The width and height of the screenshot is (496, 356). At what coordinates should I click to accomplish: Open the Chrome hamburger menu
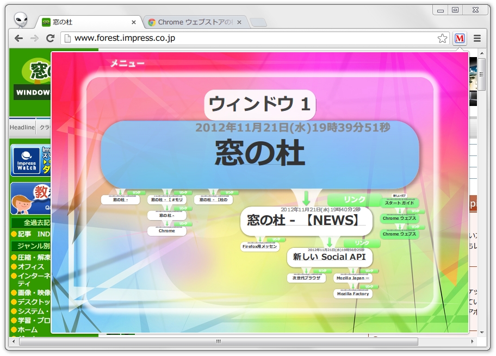(x=476, y=38)
